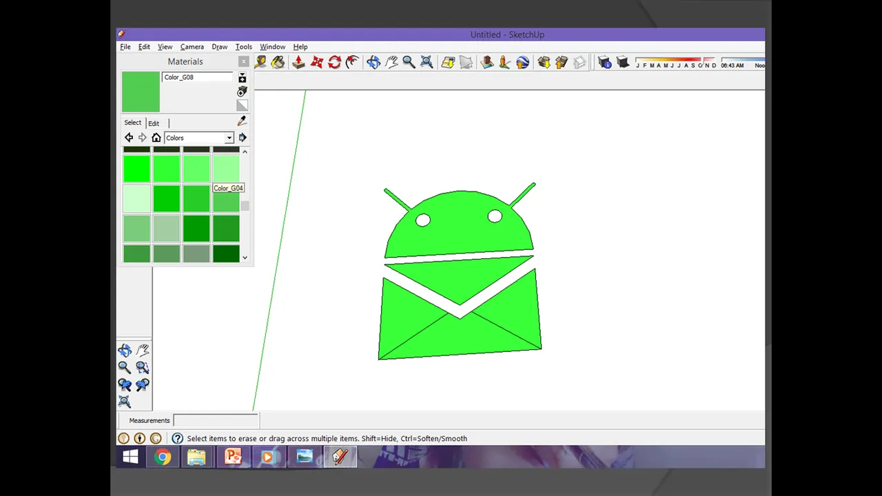Adjust the shadow month slider
The width and height of the screenshot is (882, 496).
[x=675, y=63]
